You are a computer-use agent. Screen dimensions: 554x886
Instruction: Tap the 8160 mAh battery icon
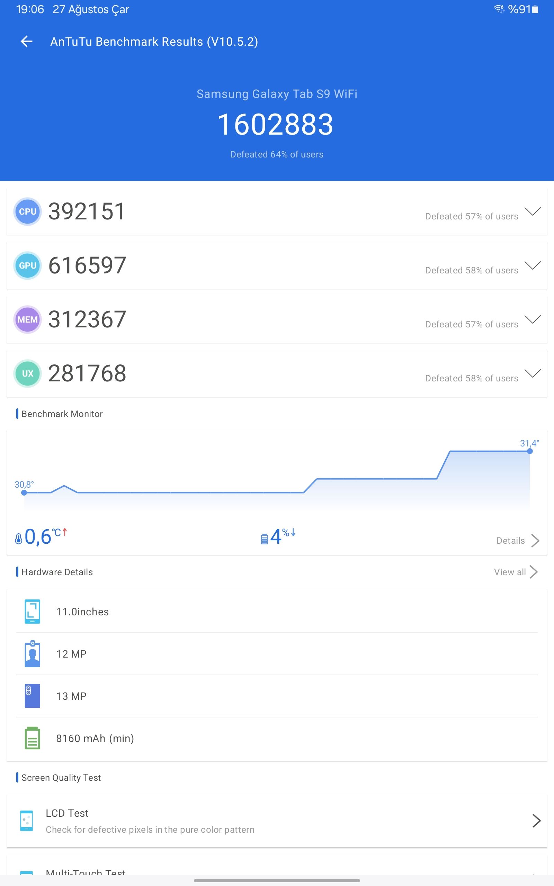click(x=32, y=738)
